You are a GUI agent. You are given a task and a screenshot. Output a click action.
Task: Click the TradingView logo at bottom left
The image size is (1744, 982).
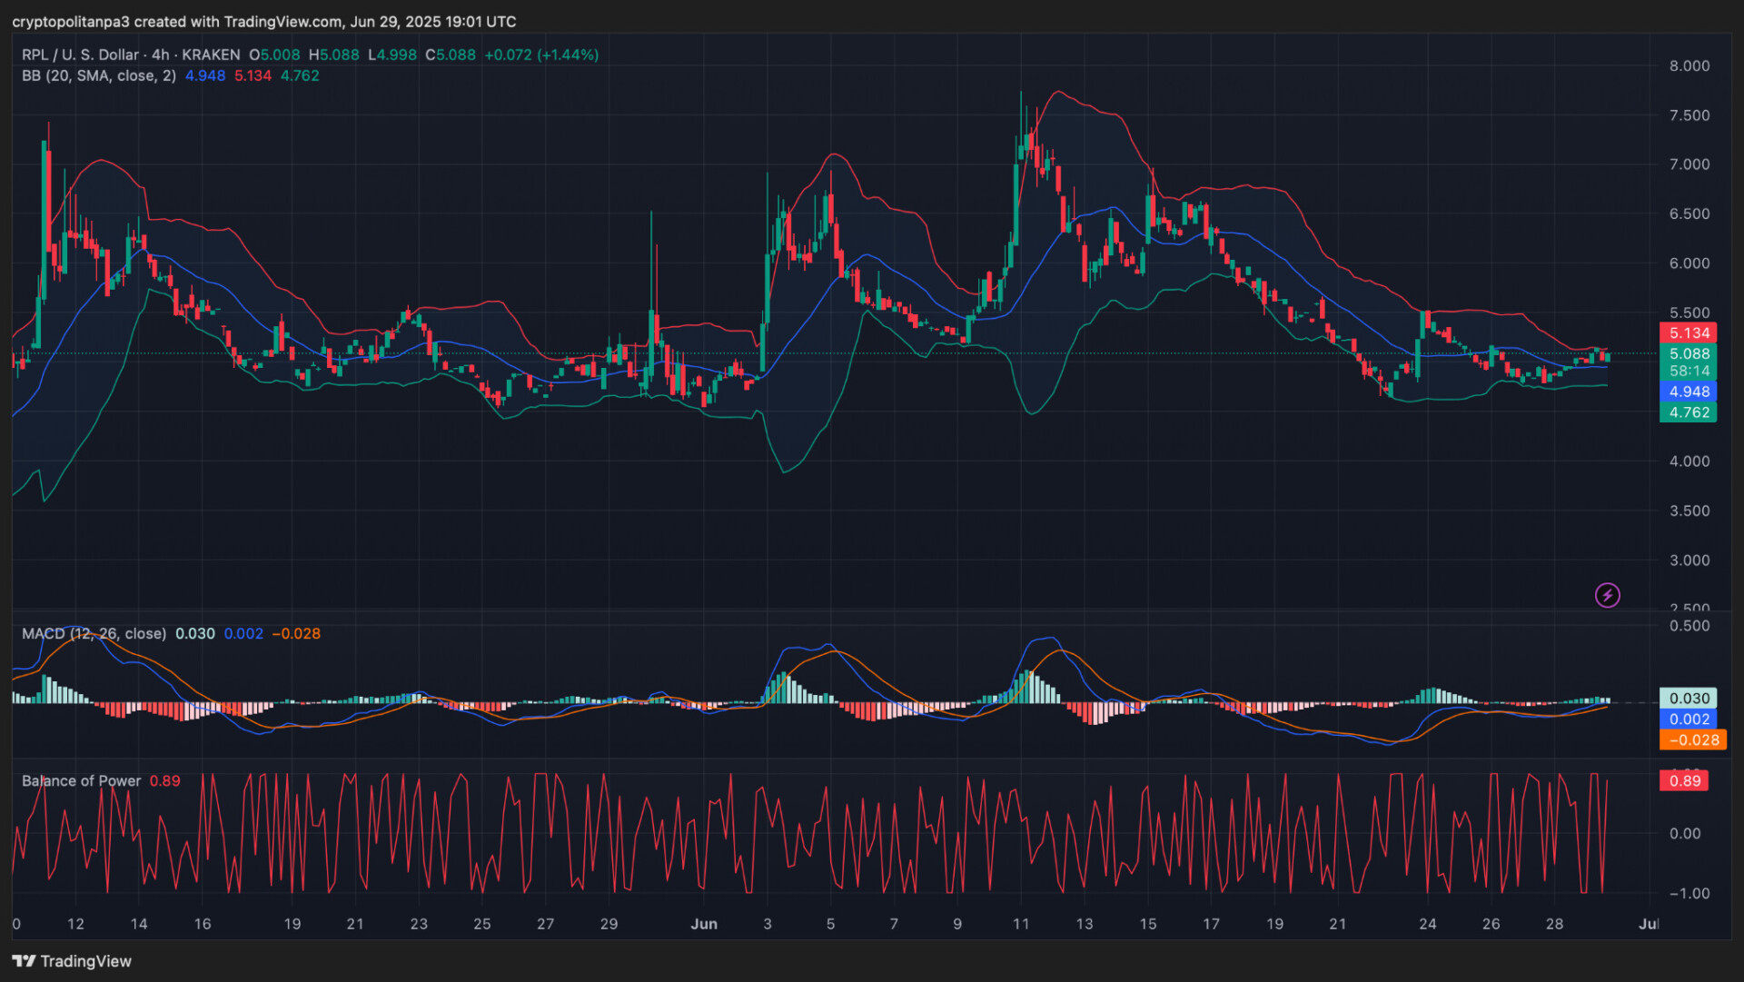[x=73, y=961]
